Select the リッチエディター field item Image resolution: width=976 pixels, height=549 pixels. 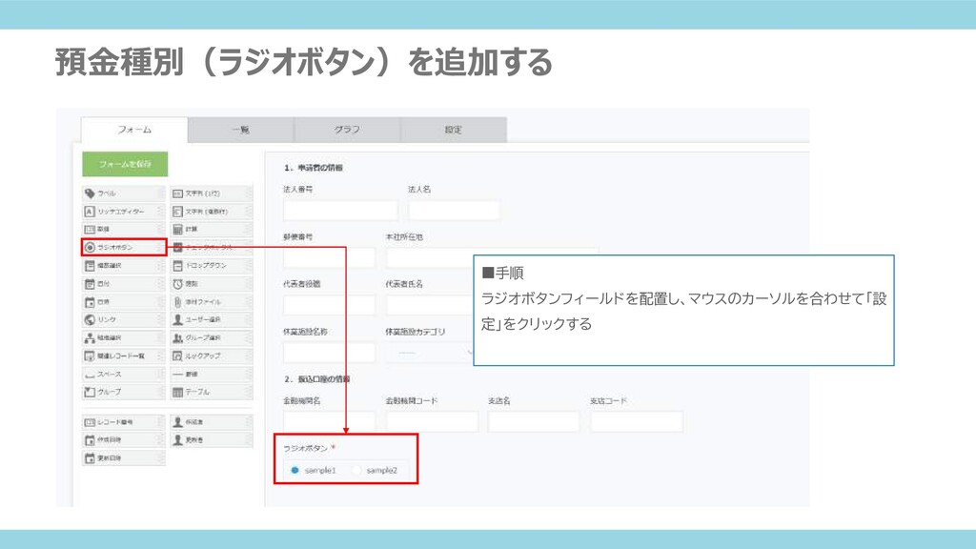click(x=124, y=212)
